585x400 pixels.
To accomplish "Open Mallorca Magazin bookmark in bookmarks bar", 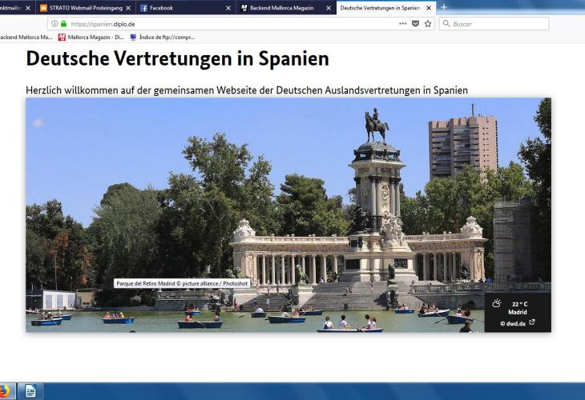I will tap(91, 37).
